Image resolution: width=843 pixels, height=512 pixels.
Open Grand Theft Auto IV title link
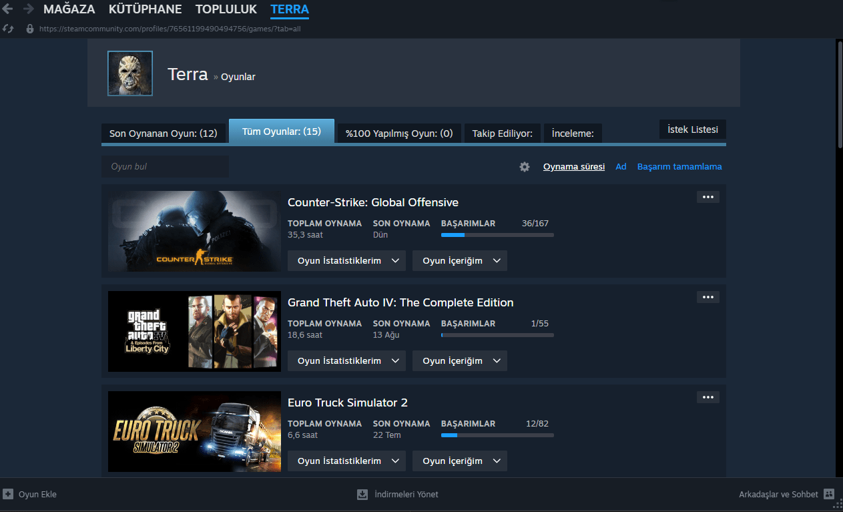[400, 302]
